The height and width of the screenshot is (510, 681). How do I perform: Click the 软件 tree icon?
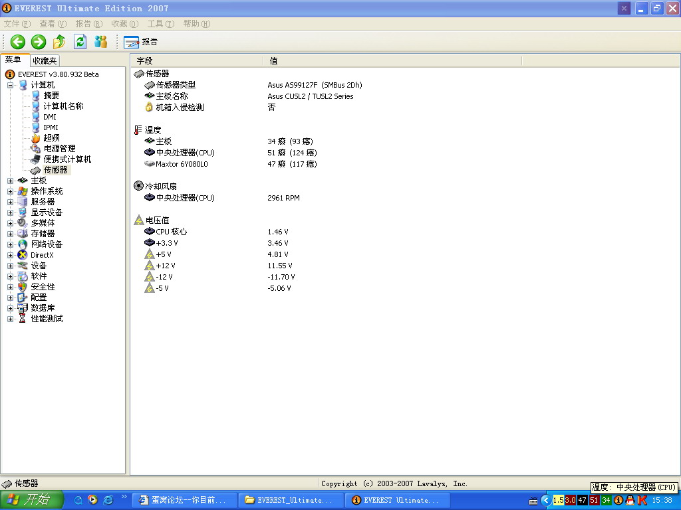[23, 276]
